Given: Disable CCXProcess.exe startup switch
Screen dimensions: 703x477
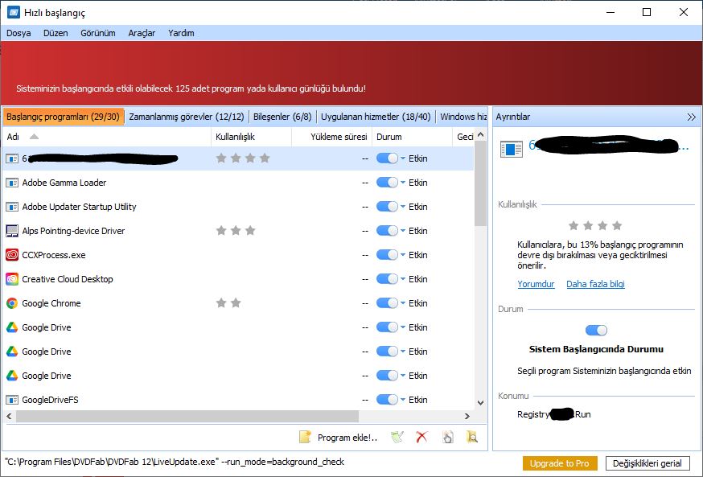Looking at the screenshot, I should click(x=387, y=255).
